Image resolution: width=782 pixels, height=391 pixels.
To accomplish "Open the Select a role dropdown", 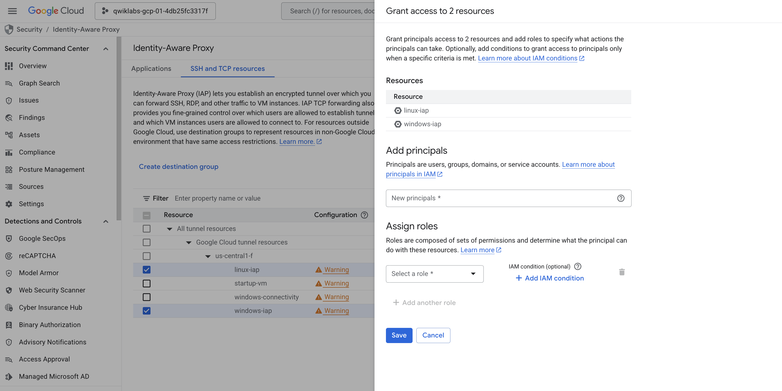I will tap(434, 274).
